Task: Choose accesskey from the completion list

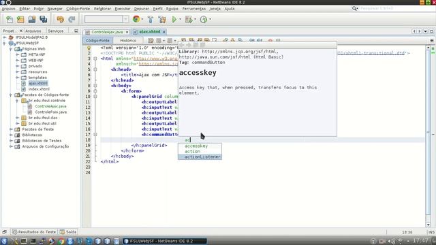Action: (200, 146)
